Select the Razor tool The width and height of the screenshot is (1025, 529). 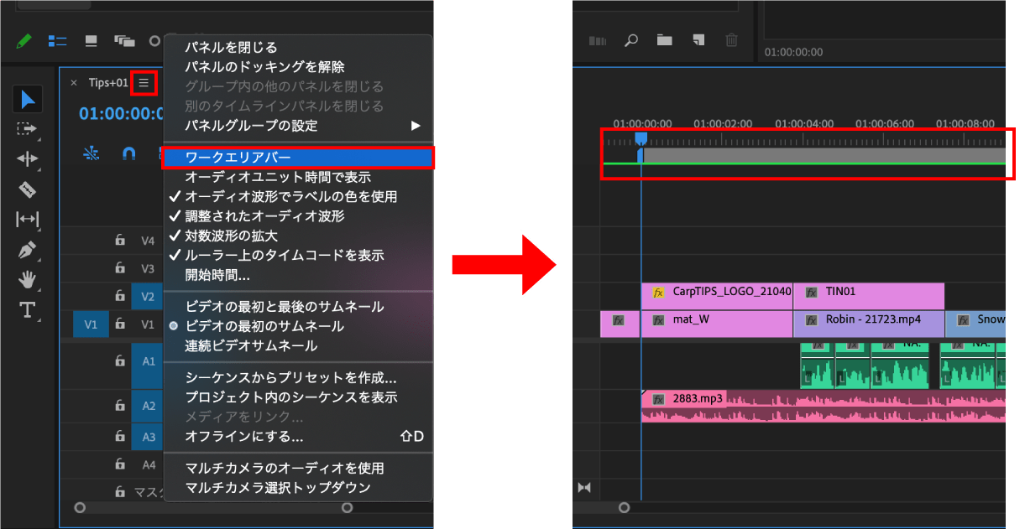[28, 189]
